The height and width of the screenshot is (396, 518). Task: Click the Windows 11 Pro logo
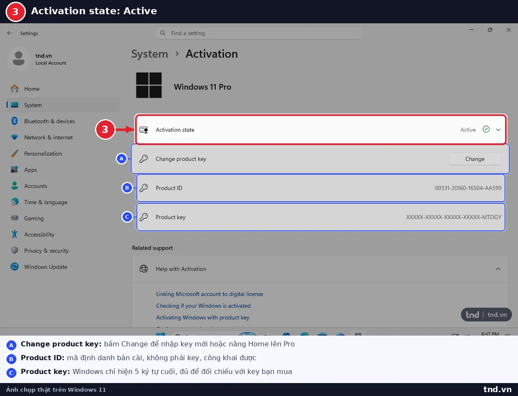[149, 85]
